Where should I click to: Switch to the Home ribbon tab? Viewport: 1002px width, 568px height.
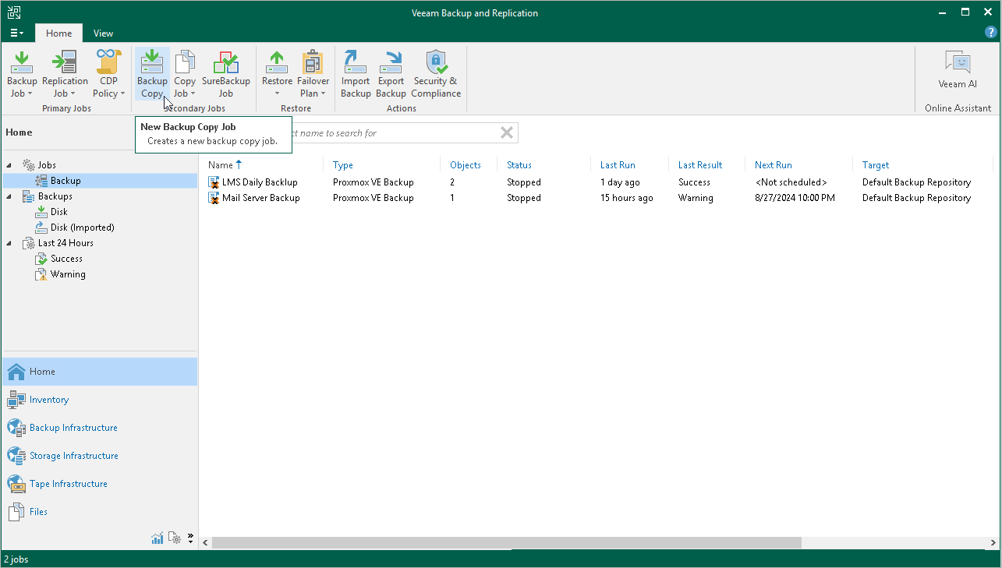(58, 34)
